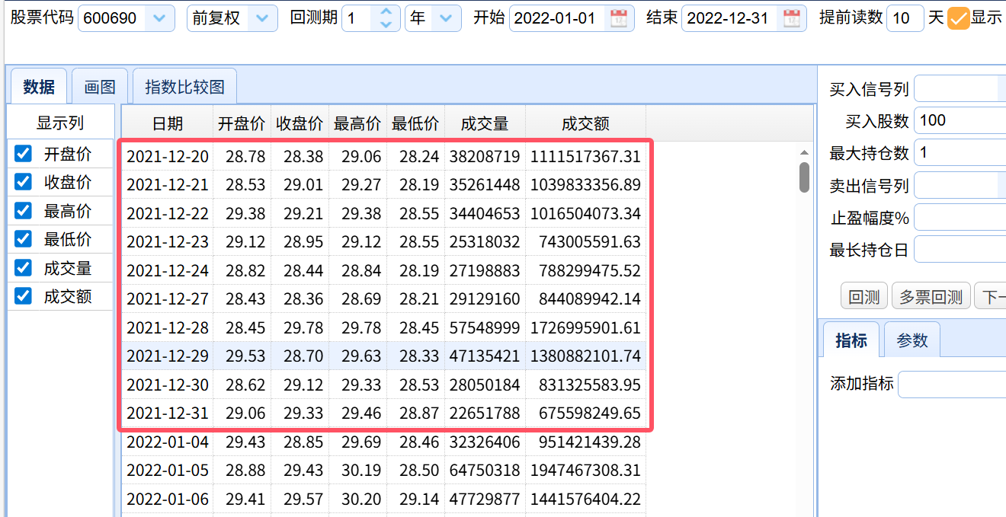Image resolution: width=1006 pixels, height=517 pixels.
Task: Click the 最长持仓日 input field
Action: click(960, 249)
